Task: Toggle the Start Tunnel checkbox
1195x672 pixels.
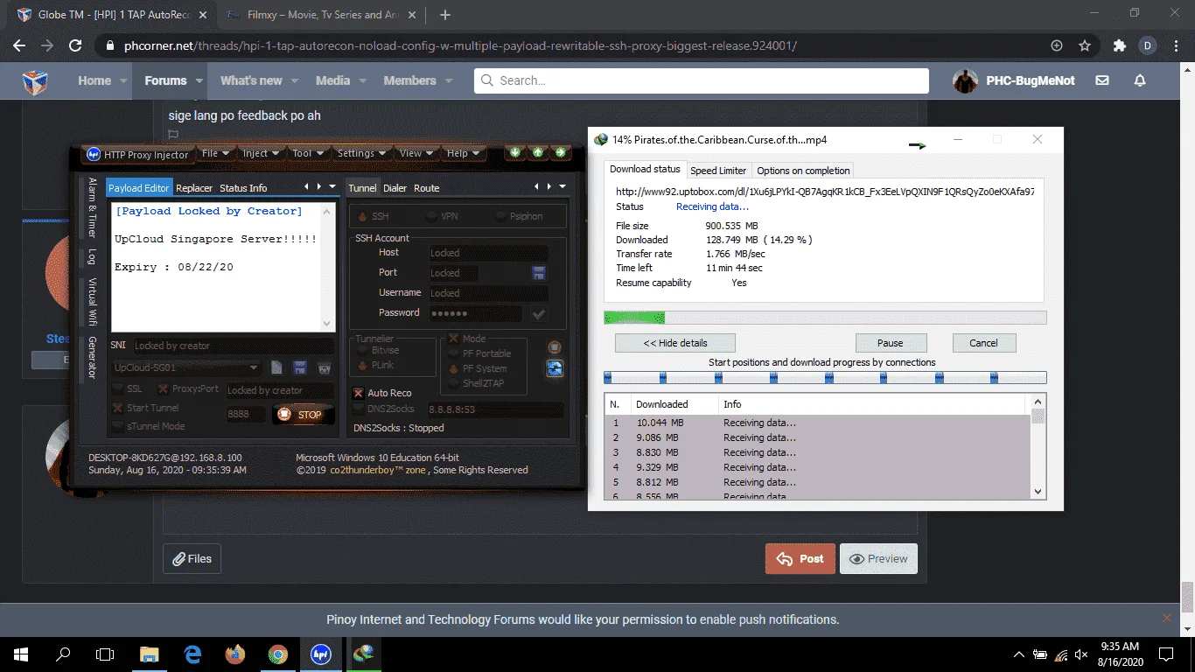Action: [118, 408]
